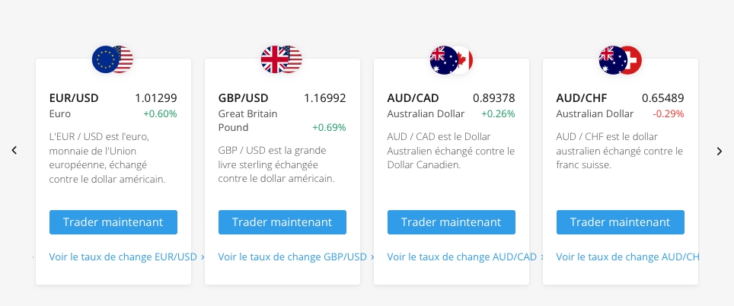Click the EUR/USD rate 1.01299

click(156, 98)
